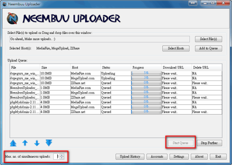Viewport: 232px width, 165px height.
Task: Click the 5% progress bar
Action: [146, 73]
